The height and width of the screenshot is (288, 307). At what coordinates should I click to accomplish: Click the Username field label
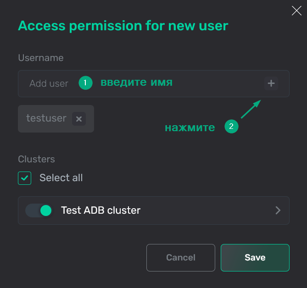coord(41,58)
